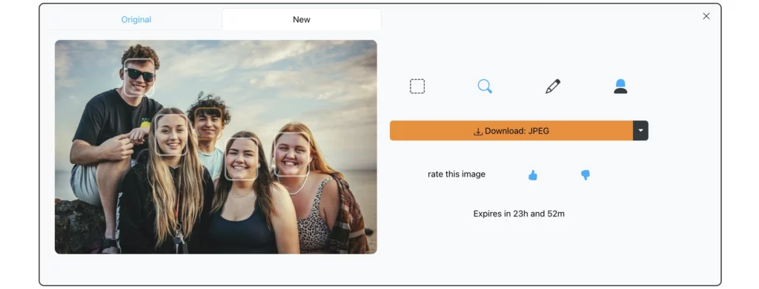Switch to the Original tab
This screenshot has width=759, height=289.
click(x=136, y=20)
